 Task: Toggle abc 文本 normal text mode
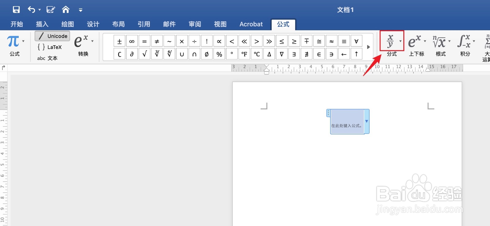click(47, 58)
